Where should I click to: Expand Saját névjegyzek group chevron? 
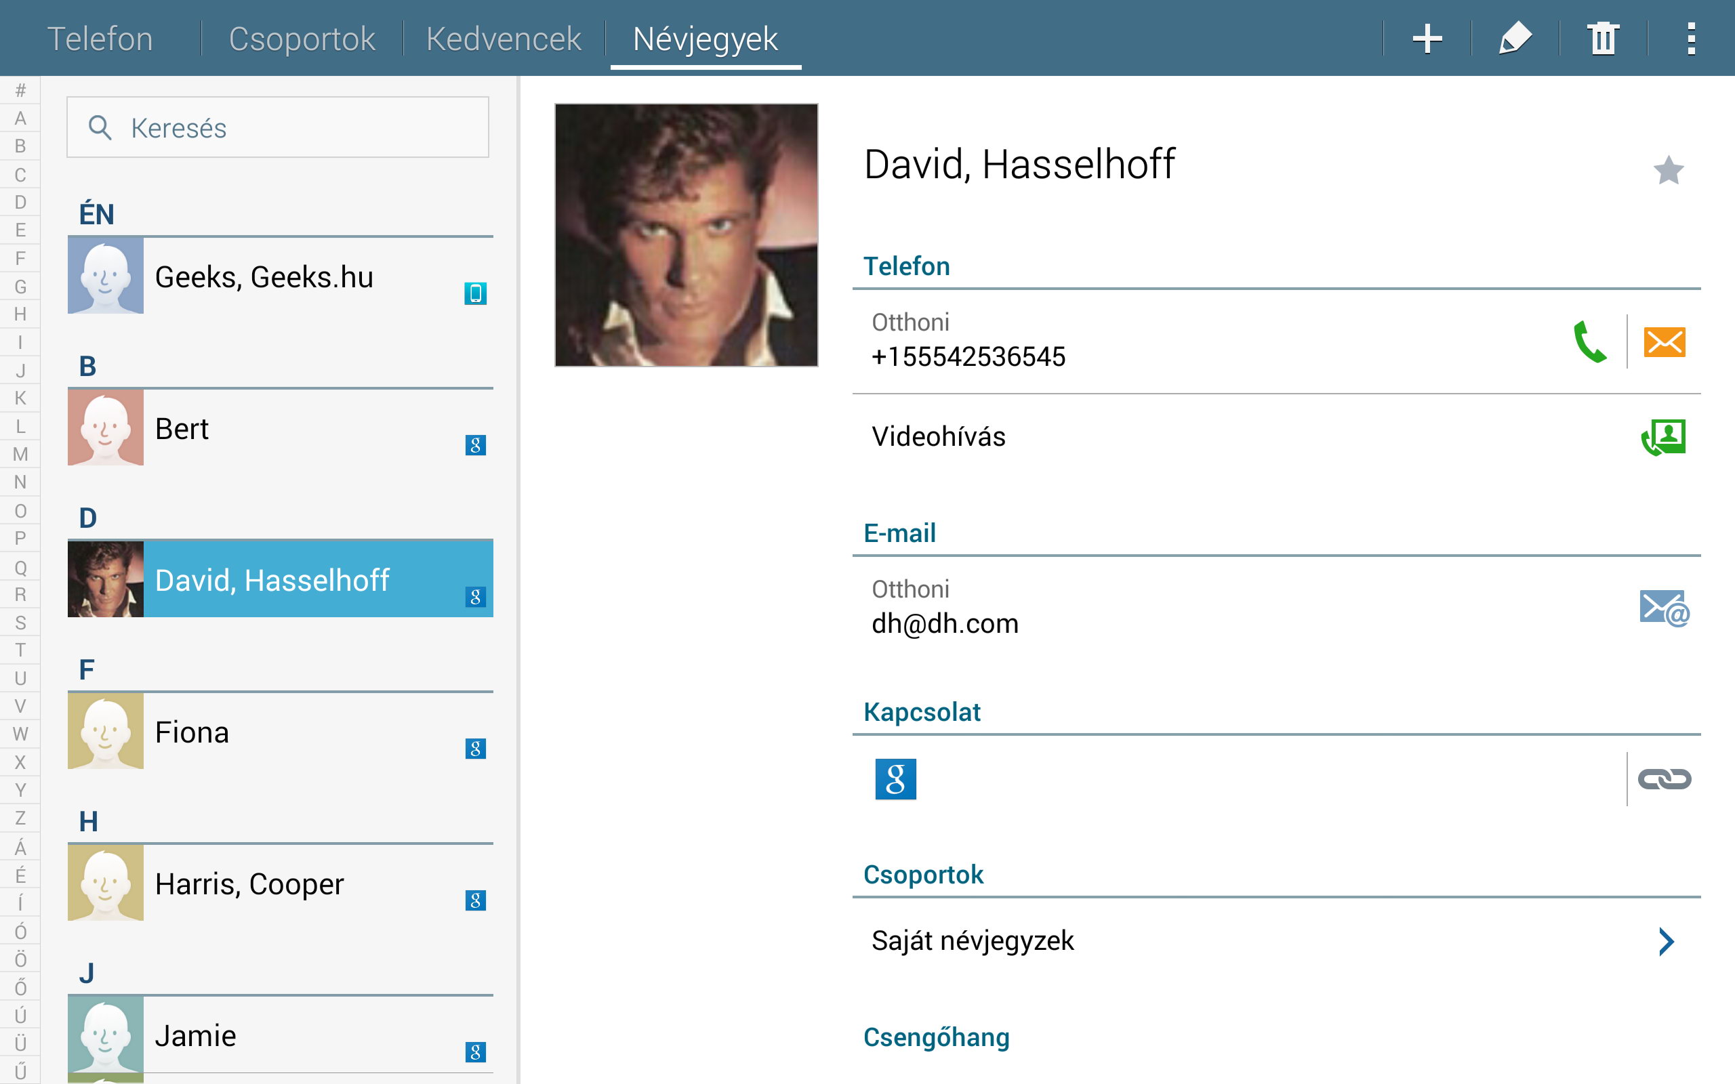point(1666,941)
